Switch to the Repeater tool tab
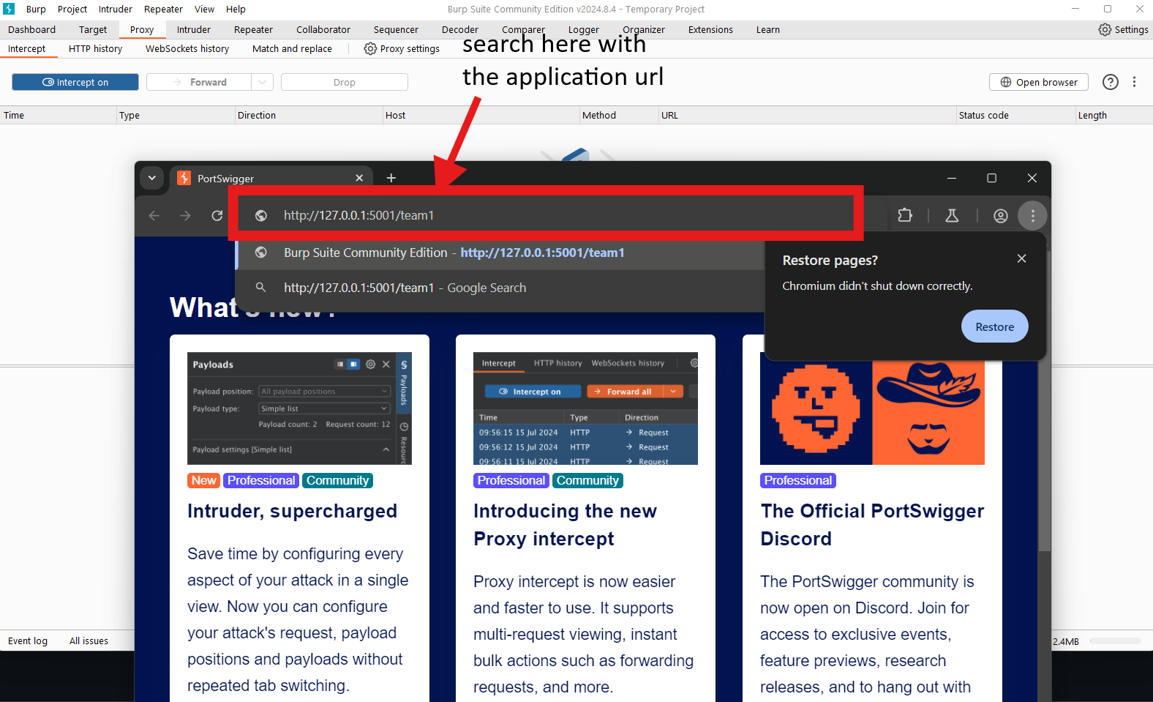The height and width of the screenshot is (702, 1153). 253,29
